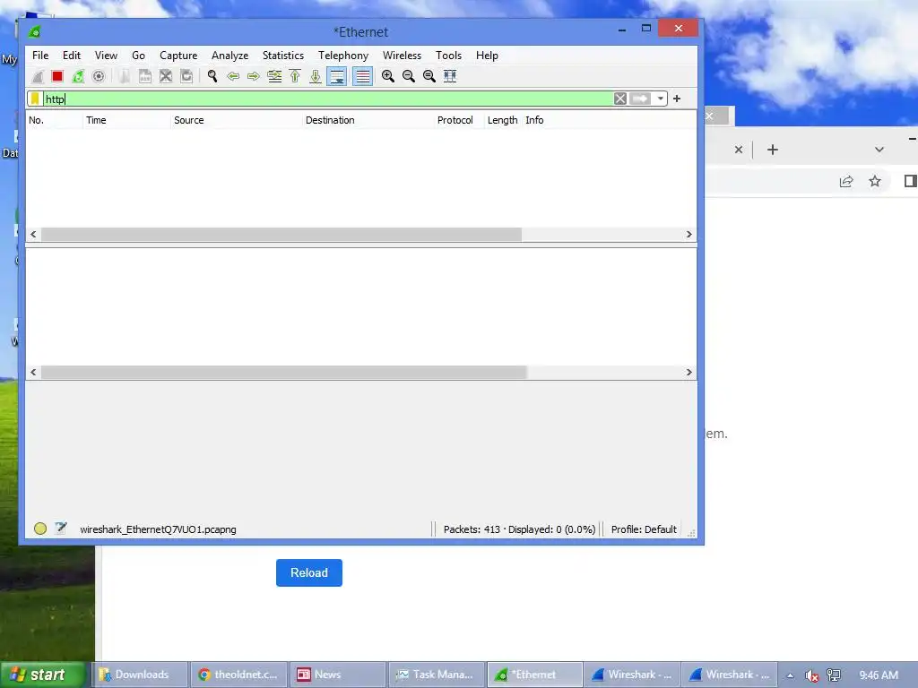Open the Help menu
Image resolution: width=918 pixels, height=688 pixels.
pyautogui.click(x=487, y=56)
